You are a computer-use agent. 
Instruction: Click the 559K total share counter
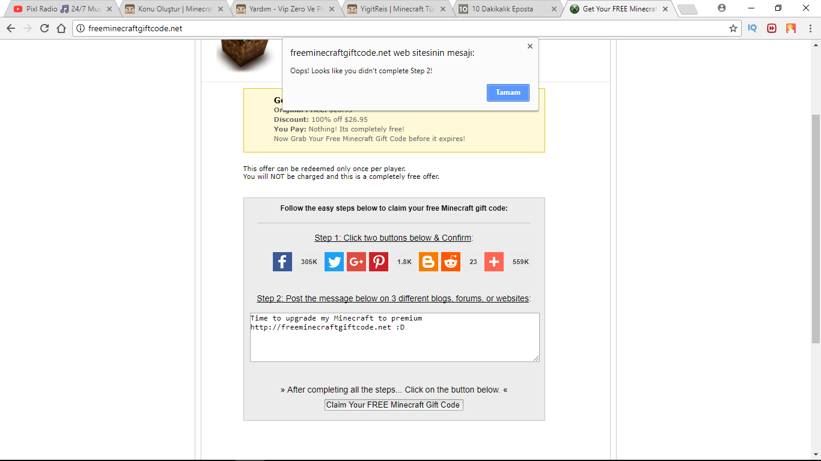pos(520,262)
